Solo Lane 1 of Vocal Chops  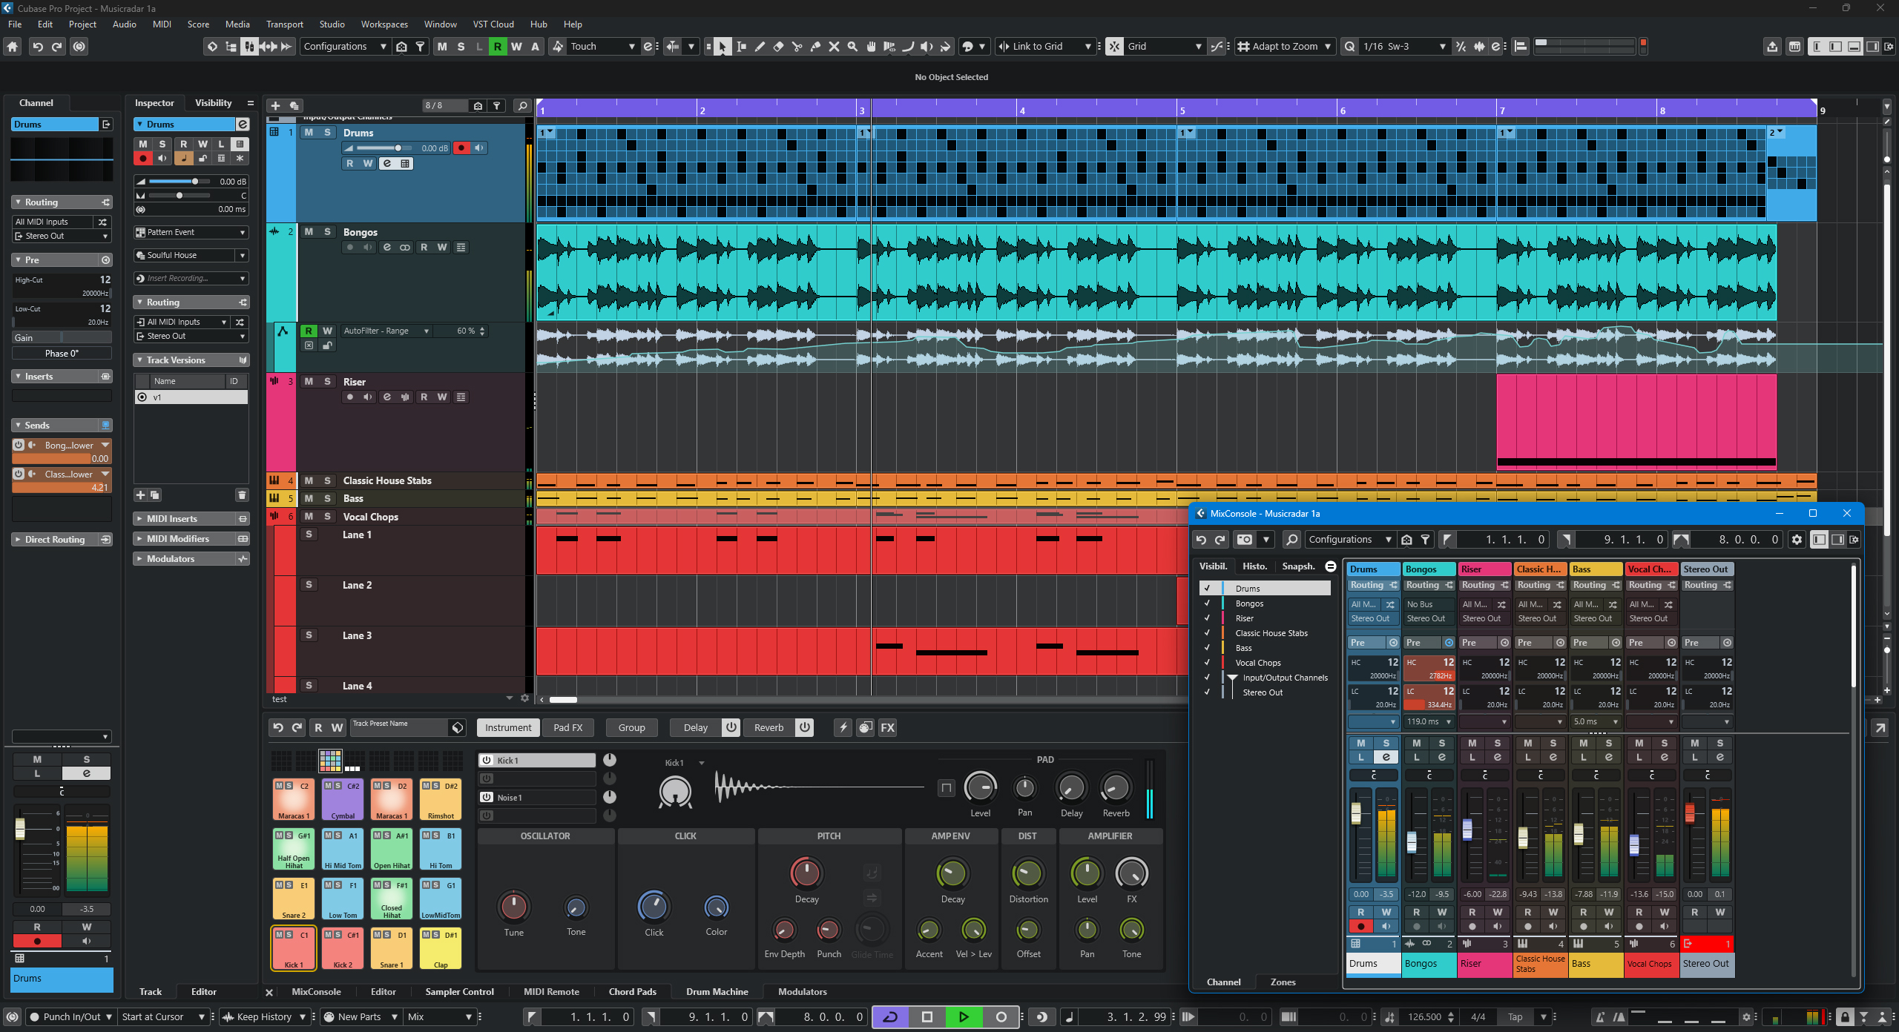(309, 535)
